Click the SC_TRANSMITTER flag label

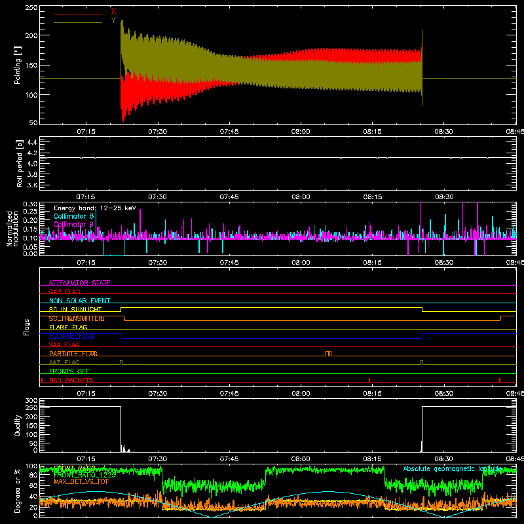77,318
